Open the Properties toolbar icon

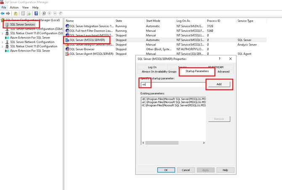coord(23,13)
